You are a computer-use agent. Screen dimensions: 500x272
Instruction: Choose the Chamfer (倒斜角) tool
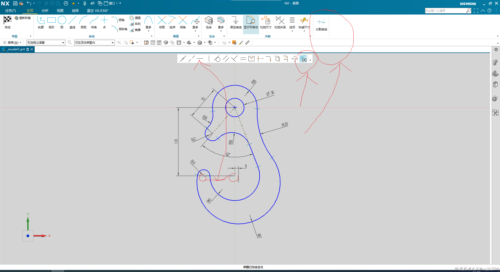pyautogui.click(x=119, y=29)
